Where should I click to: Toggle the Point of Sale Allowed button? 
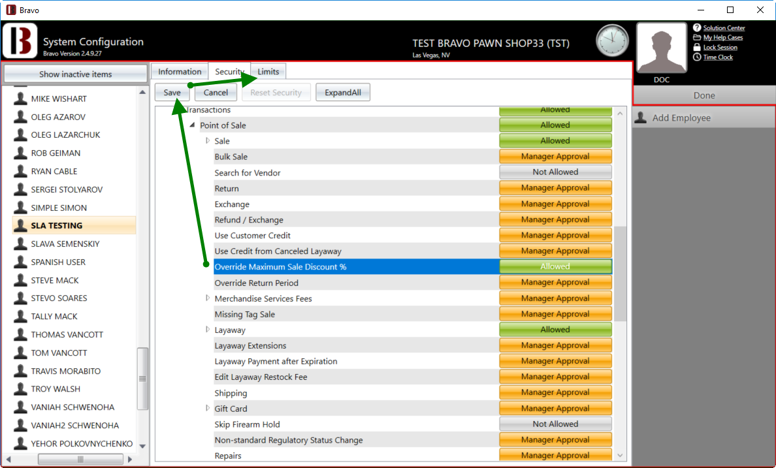[x=555, y=125]
